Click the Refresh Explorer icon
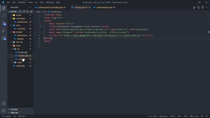This screenshot has height=118, width=210. (28, 12)
